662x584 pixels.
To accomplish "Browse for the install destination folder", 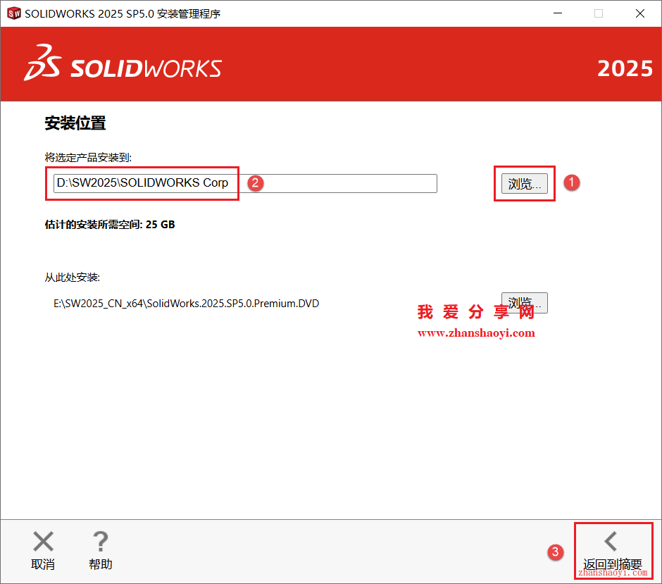I will tap(525, 184).
